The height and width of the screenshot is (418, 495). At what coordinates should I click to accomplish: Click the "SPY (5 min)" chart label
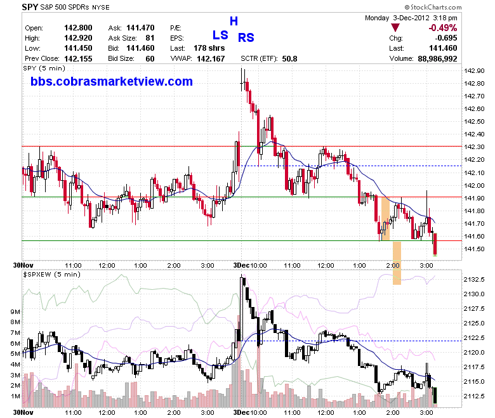point(44,69)
